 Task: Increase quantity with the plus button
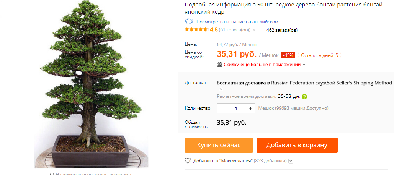(x=250, y=108)
